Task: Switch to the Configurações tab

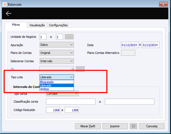Action: pyautogui.click(x=58, y=25)
